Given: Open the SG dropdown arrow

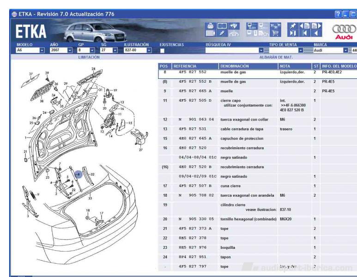Looking at the screenshot, I should tap(115, 50).
